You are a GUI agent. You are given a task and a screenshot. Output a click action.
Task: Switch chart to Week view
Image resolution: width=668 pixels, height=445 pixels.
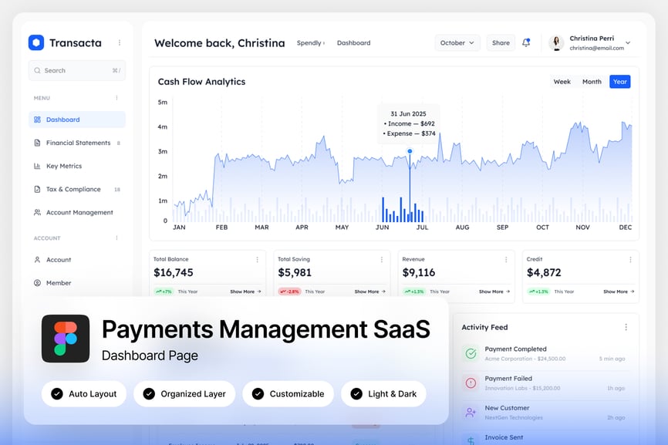(x=562, y=82)
